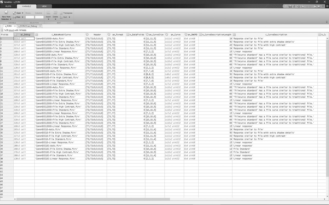Click the Columns selection input field

[39, 17]
